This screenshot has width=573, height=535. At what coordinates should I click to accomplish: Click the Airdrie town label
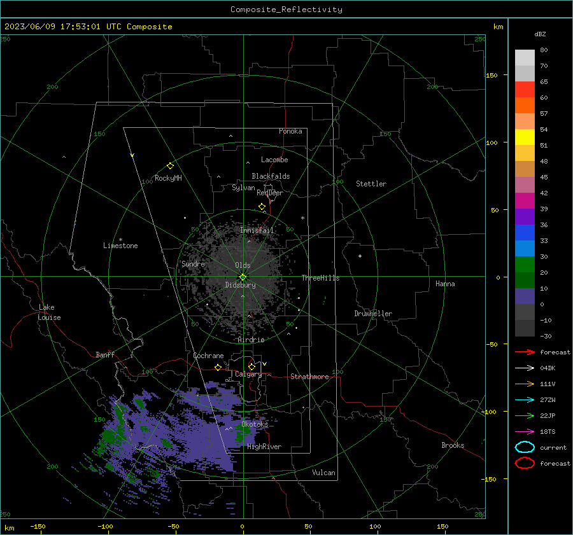click(251, 340)
